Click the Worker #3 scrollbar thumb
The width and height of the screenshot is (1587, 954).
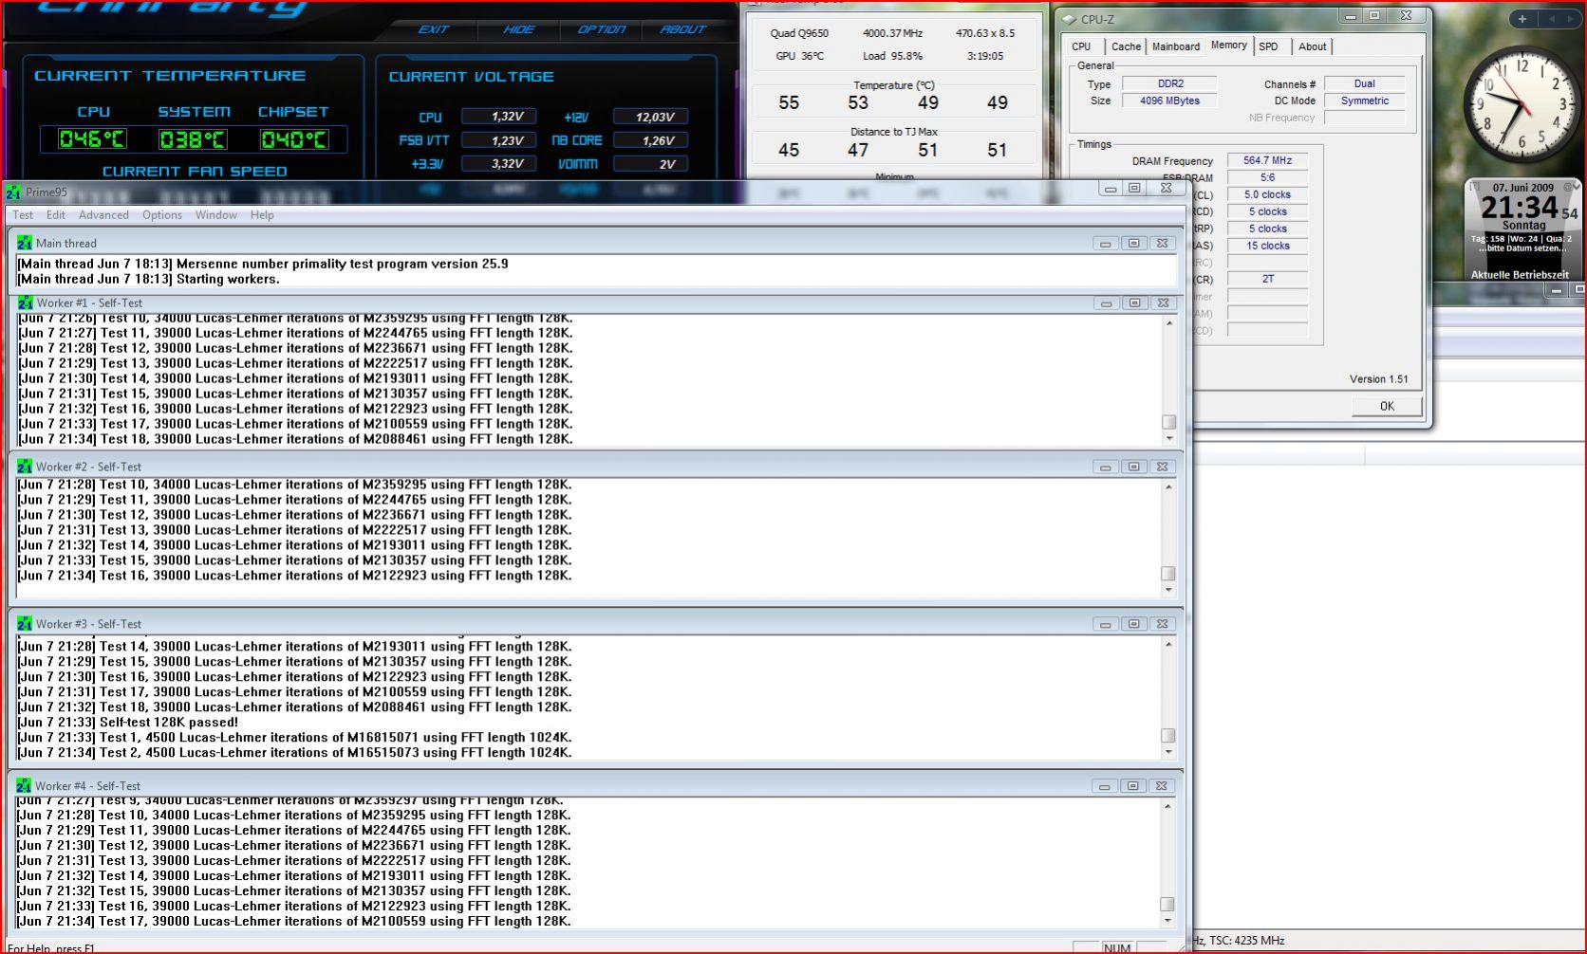[x=1168, y=736]
